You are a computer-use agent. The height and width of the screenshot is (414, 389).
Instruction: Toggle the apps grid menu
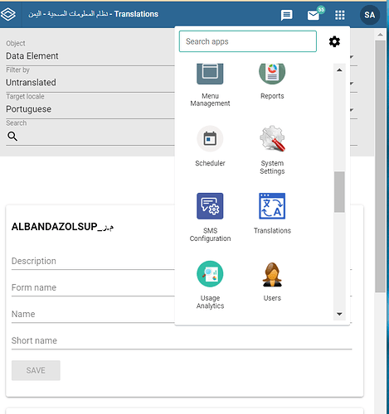point(340,15)
